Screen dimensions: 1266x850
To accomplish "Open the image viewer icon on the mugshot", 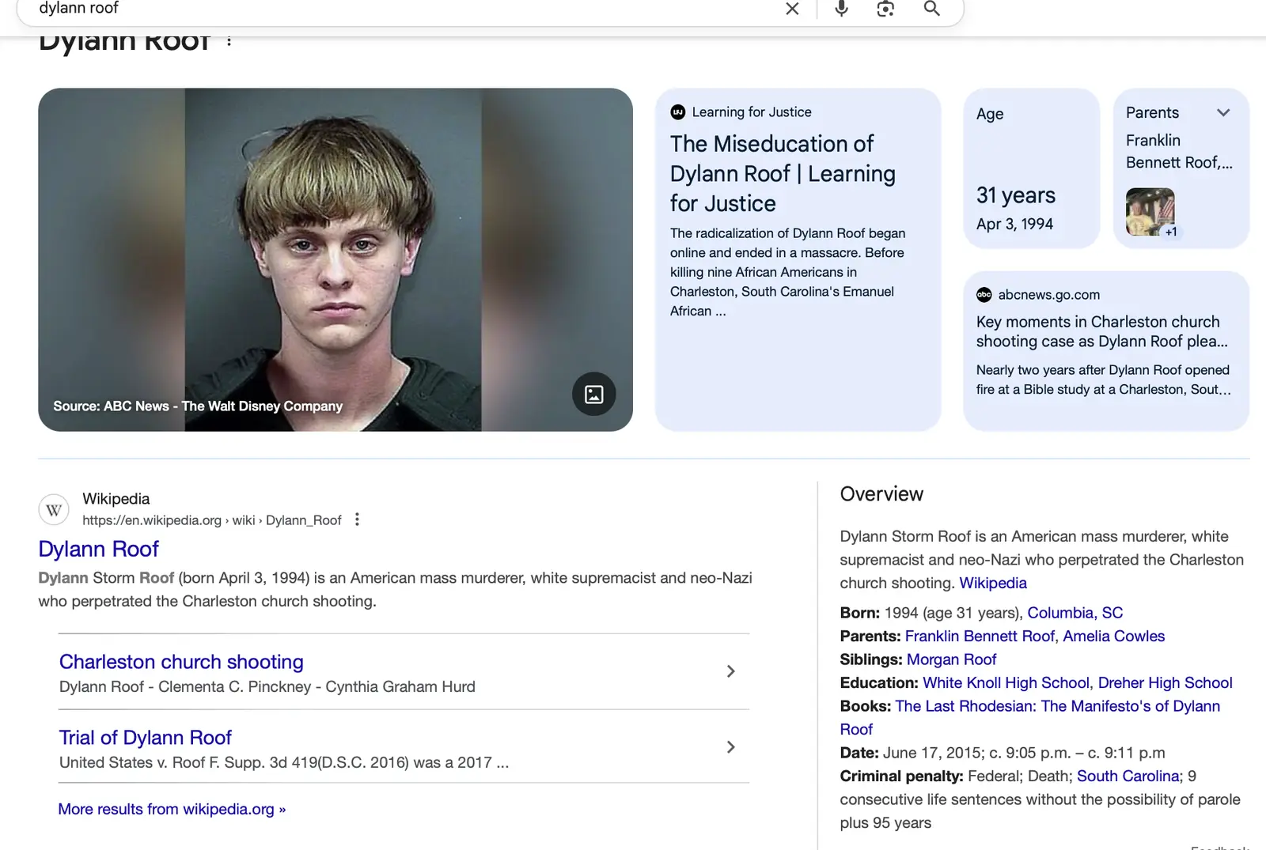I will click(593, 395).
